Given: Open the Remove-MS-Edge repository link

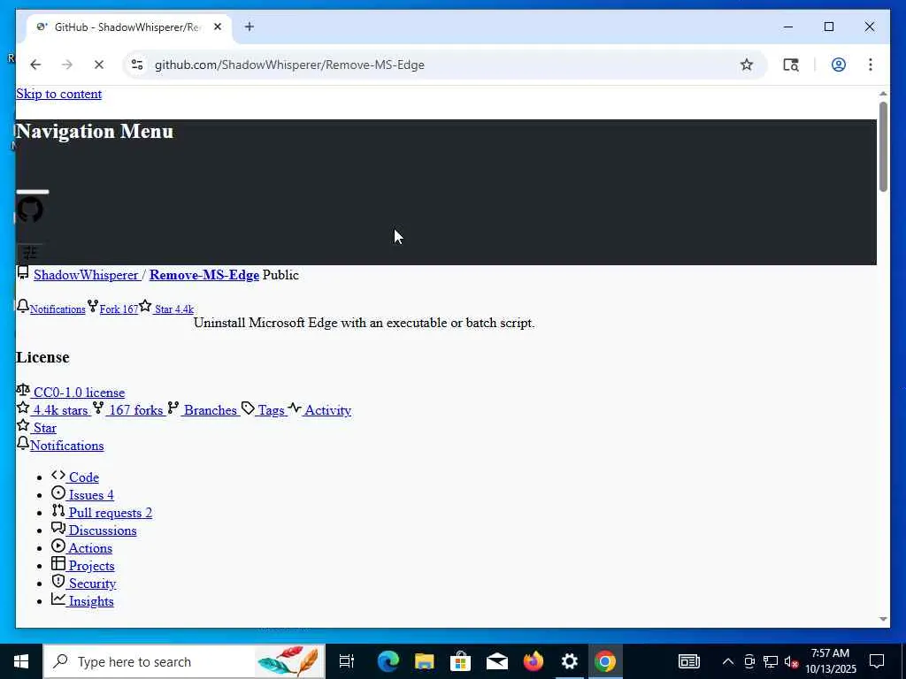Looking at the screenshot, I should click(x=204, y=275).
